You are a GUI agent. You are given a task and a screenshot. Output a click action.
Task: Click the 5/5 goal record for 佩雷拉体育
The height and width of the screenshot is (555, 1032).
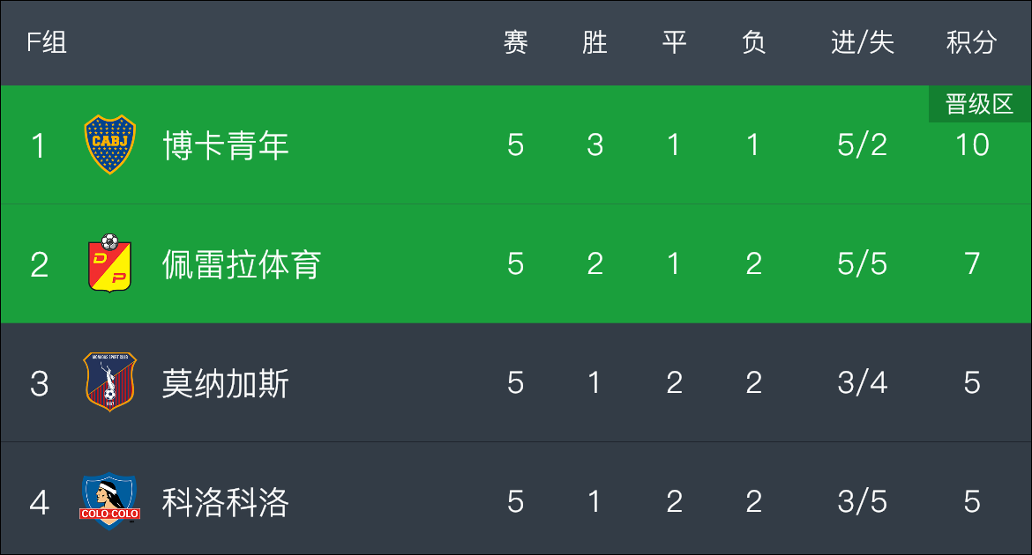click(x=862, y=263)
